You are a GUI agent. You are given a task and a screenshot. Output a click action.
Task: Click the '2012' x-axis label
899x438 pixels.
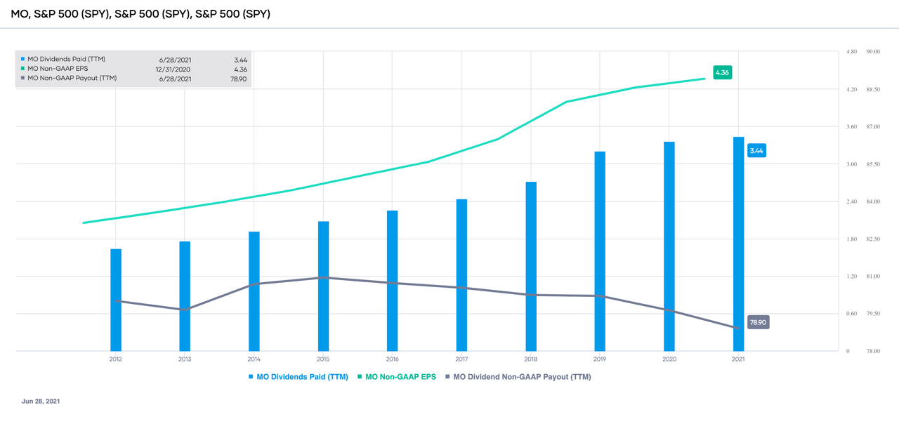pyautogui.click(x=116, y=359)
